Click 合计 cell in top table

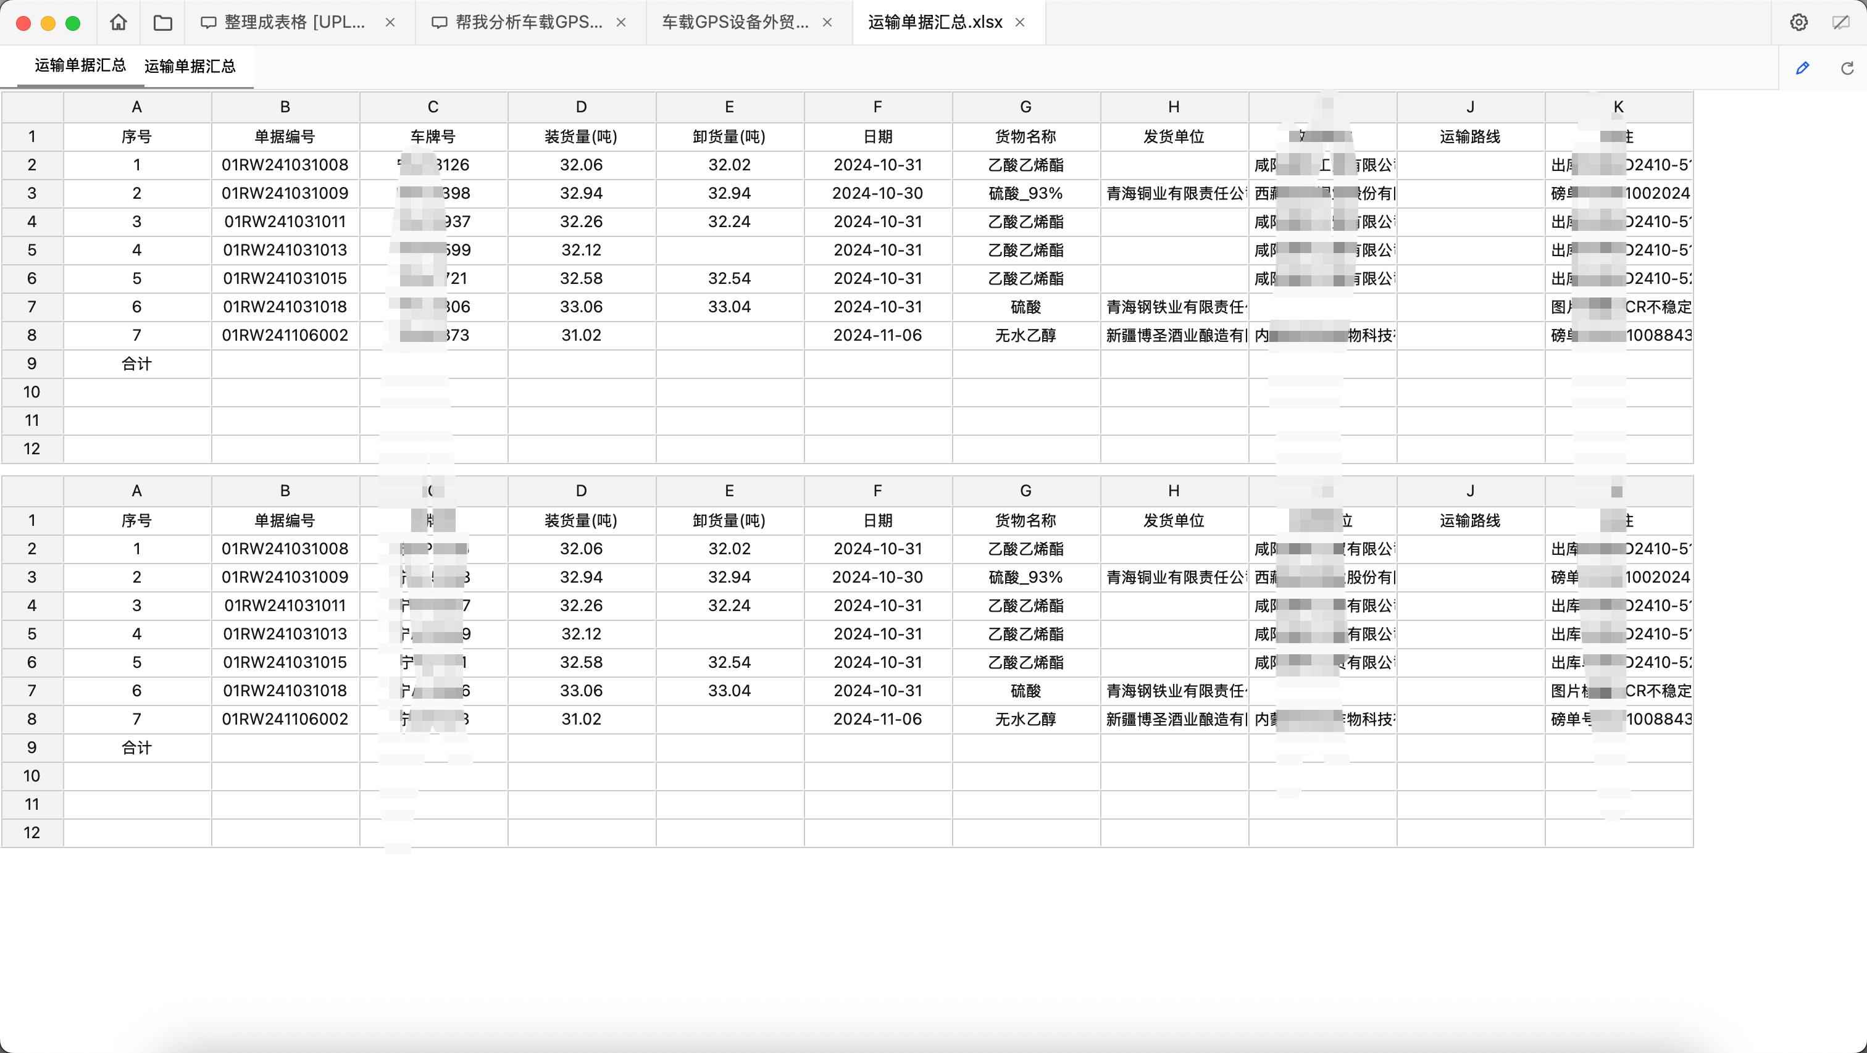point(137,364)
